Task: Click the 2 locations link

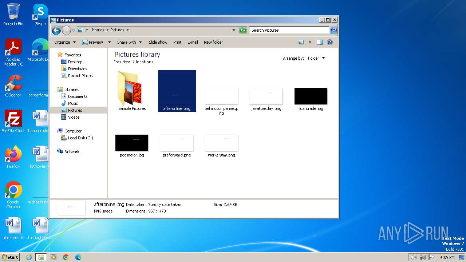Action: coord(143,62)
